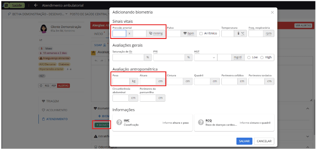Click the chart icon below patient avatar
Viewport: 316px width, 149px height.
[41, 40]
